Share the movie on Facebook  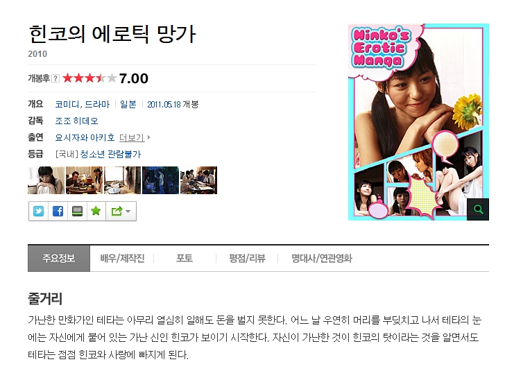58,212
